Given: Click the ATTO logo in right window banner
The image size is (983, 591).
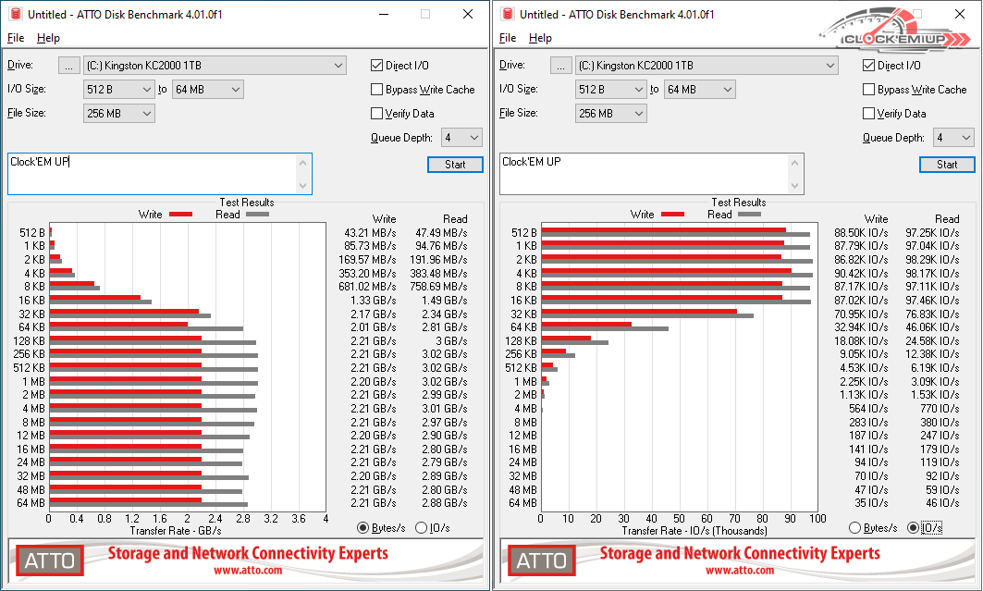Looking at the screenshot, I should click(x=541, y=560).
